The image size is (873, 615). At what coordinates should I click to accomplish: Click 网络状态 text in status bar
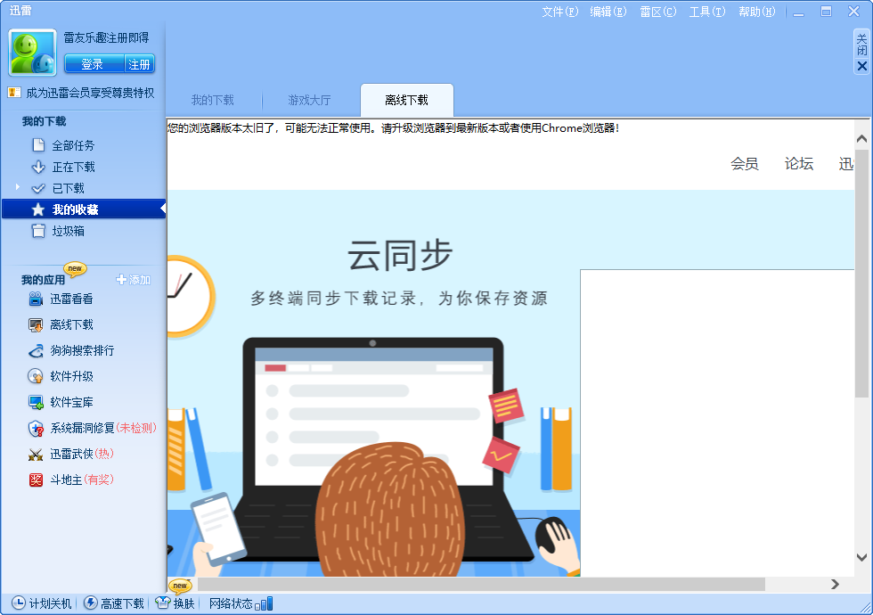pos(231,603)
